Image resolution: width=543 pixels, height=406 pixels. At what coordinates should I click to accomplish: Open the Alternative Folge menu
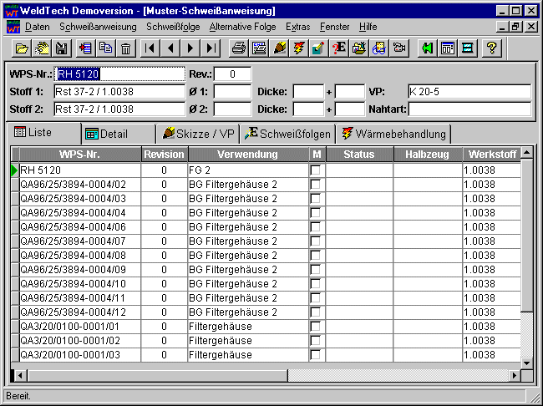242,27
